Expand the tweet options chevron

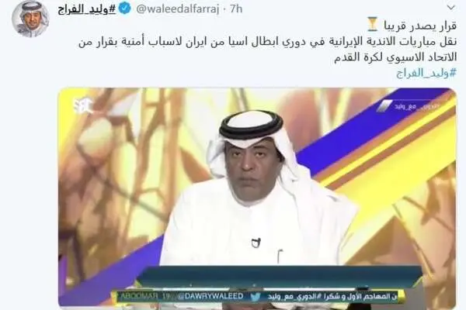[451, 8]
